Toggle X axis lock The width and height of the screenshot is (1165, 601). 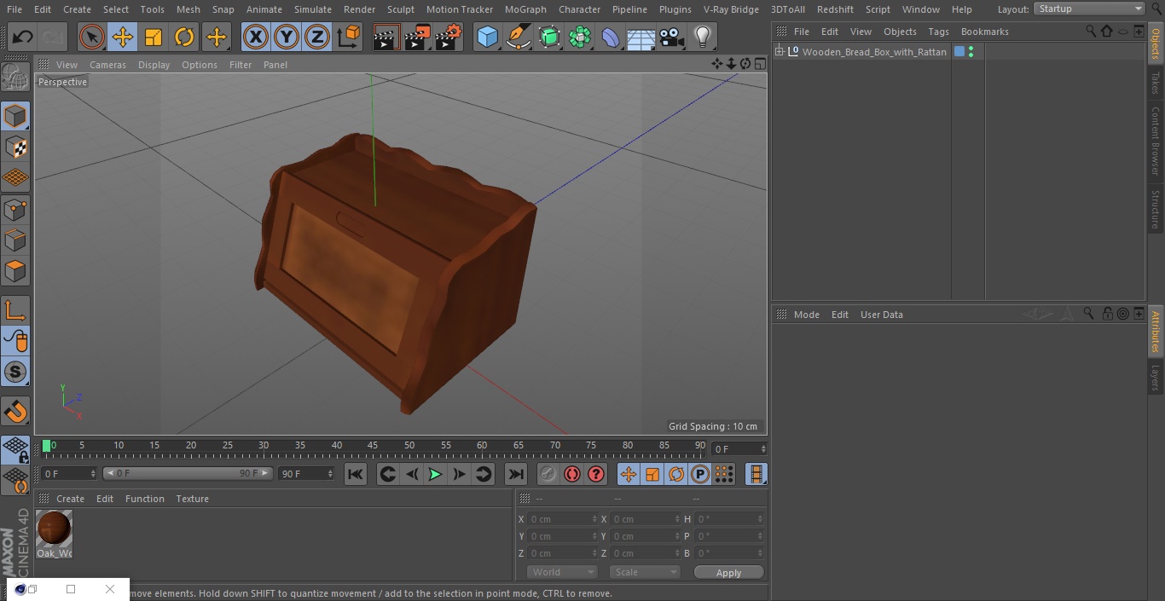click(x=256, y=38)
